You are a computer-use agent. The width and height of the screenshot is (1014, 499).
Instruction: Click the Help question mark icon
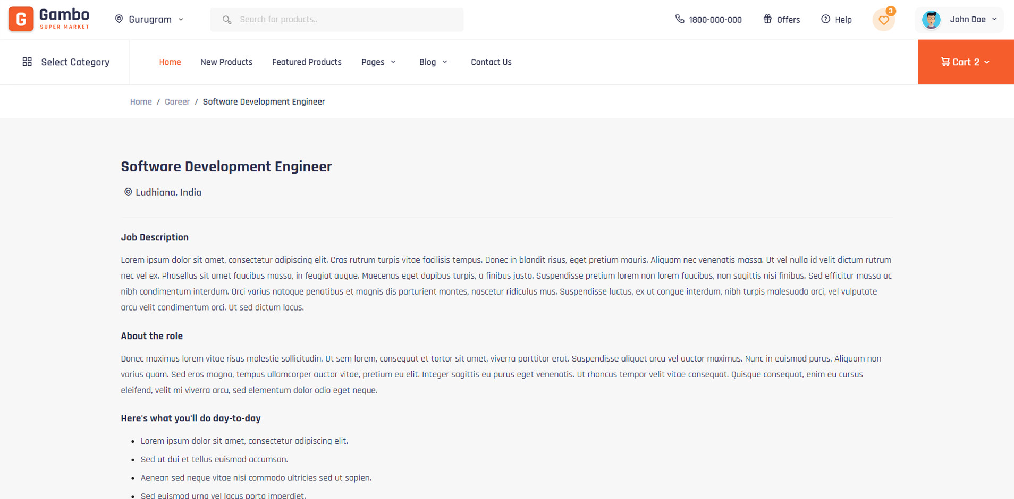(x=825, y=19)
